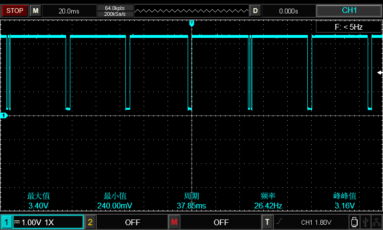Click the 1.00V 1X vertical scale

(x=38, y=222)
